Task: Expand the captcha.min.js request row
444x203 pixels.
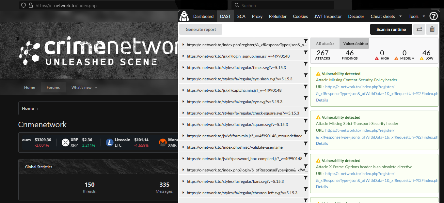Action: [x=183, y=90]
